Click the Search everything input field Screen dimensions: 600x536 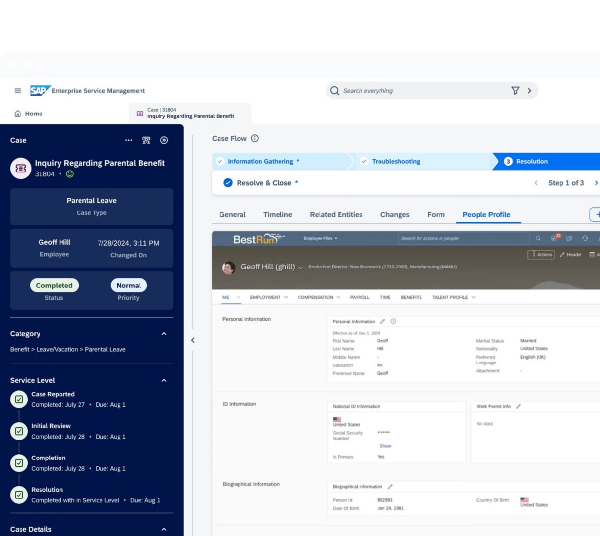click(420, 91)
